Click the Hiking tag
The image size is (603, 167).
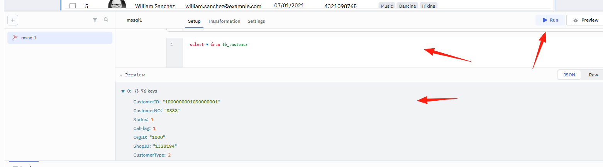[429, 6]
